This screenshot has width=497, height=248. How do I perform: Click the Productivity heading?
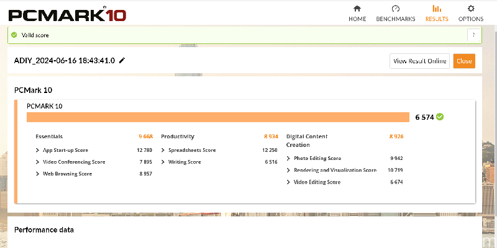(178, 136)
